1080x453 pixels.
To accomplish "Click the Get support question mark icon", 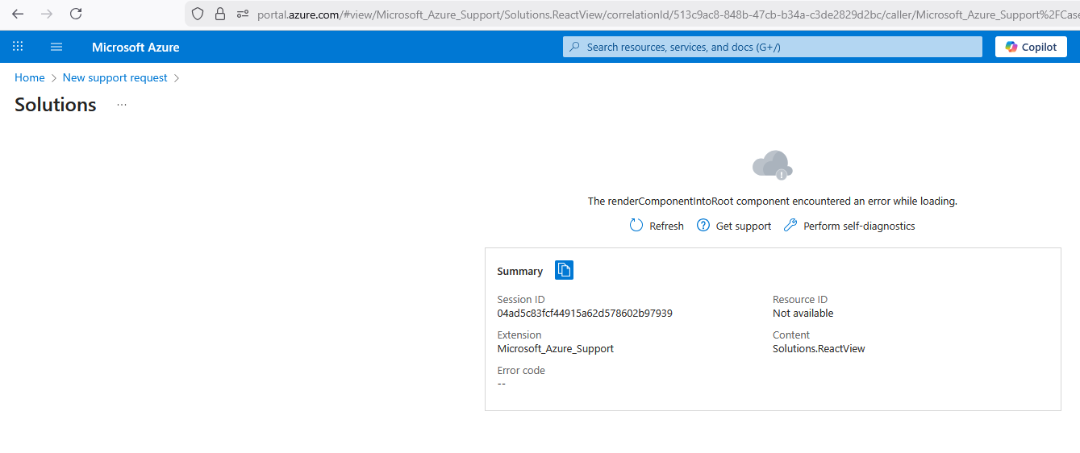I will click(x=703, y=226).
